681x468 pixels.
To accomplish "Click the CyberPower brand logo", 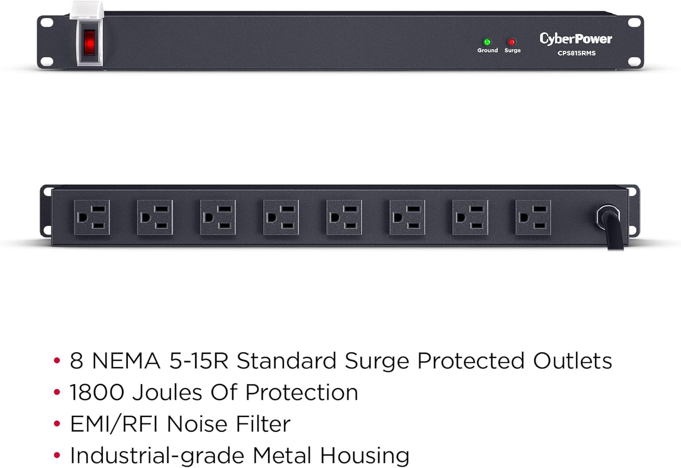I will (x=576, y=39).
